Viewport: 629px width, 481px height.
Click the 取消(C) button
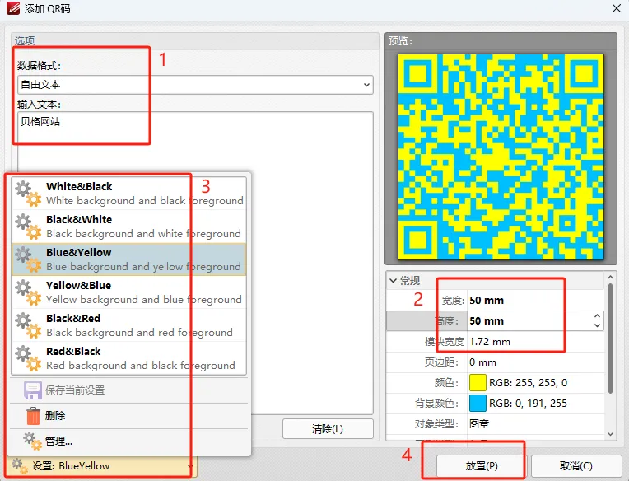coord(576,466)
